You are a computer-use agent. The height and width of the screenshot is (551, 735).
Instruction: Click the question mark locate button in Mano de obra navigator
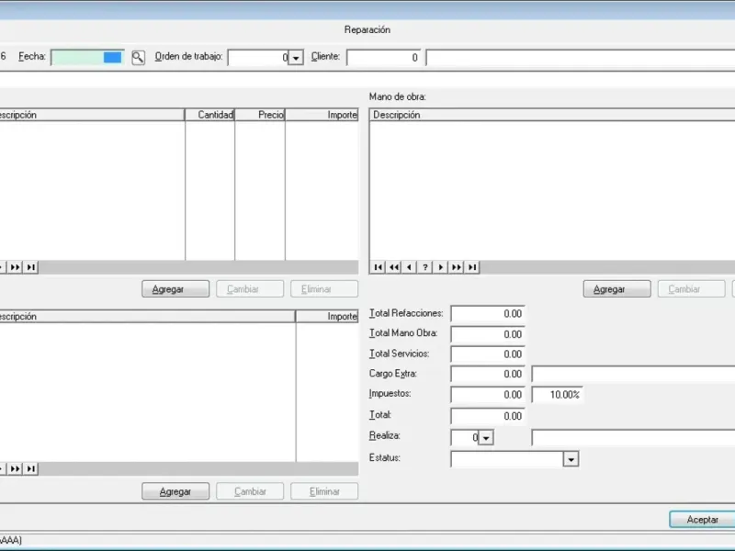pos(424,267)
